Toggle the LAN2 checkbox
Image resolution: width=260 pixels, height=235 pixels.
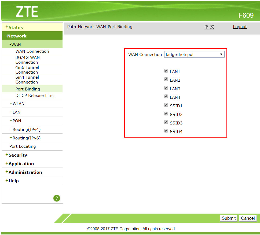(166, 79)
